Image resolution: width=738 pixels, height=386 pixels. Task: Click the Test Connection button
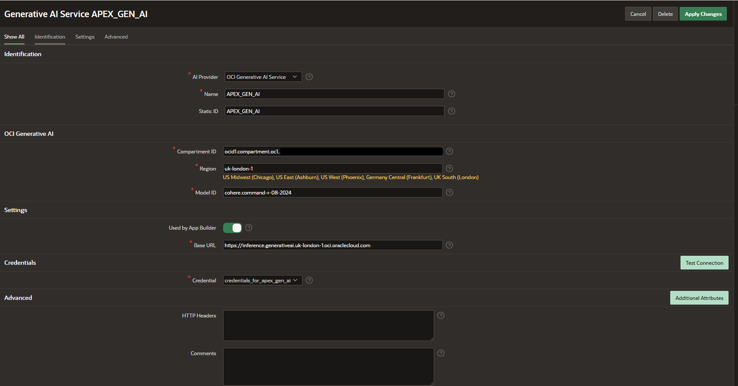coord(704,263)
